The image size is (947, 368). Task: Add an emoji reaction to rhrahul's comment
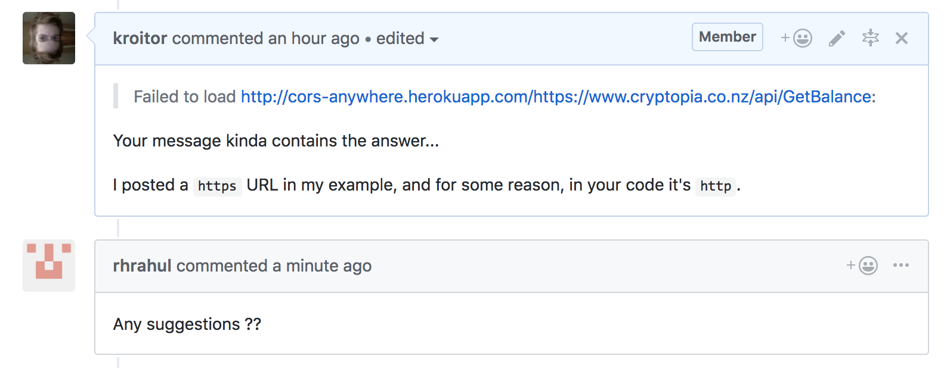coord(866,266)
